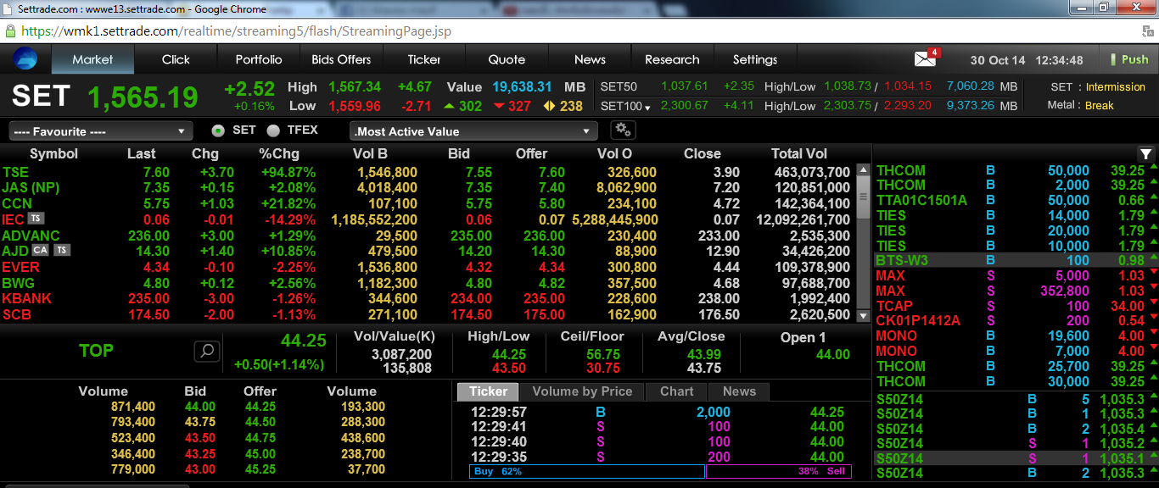Click the Settrade globe logo icon
The width and height of the screenshot is (1159, 488).
pyautogui.click(x=25, y=59)
